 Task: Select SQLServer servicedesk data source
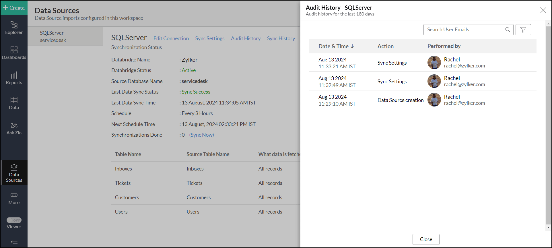65,36
